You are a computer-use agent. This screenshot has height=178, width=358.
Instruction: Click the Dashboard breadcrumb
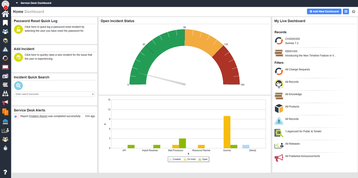[34, 11]
